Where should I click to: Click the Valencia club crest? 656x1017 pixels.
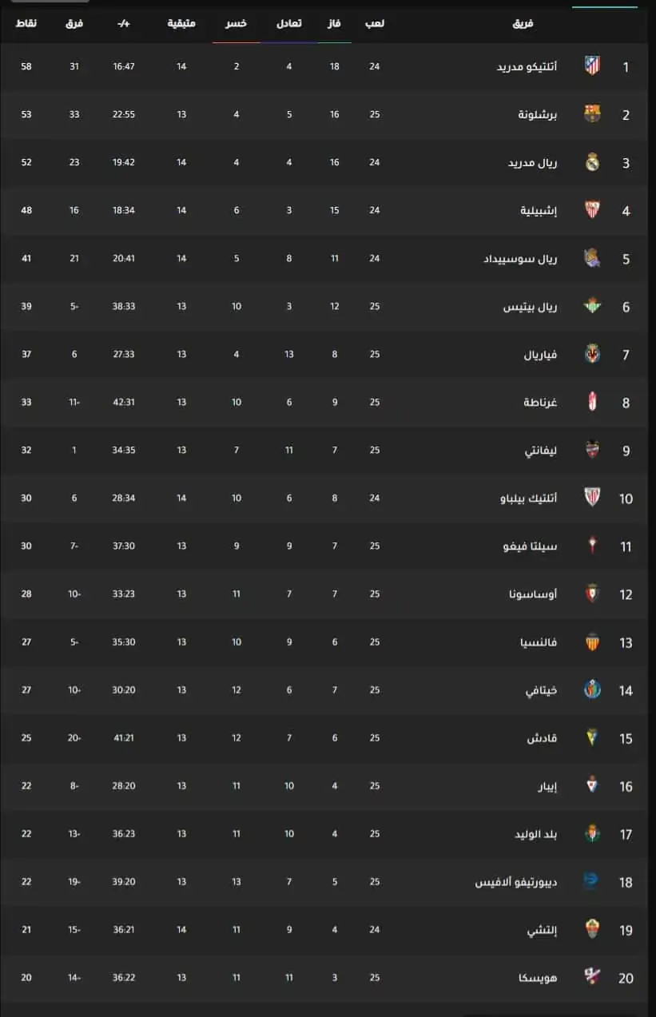[591, 642]
